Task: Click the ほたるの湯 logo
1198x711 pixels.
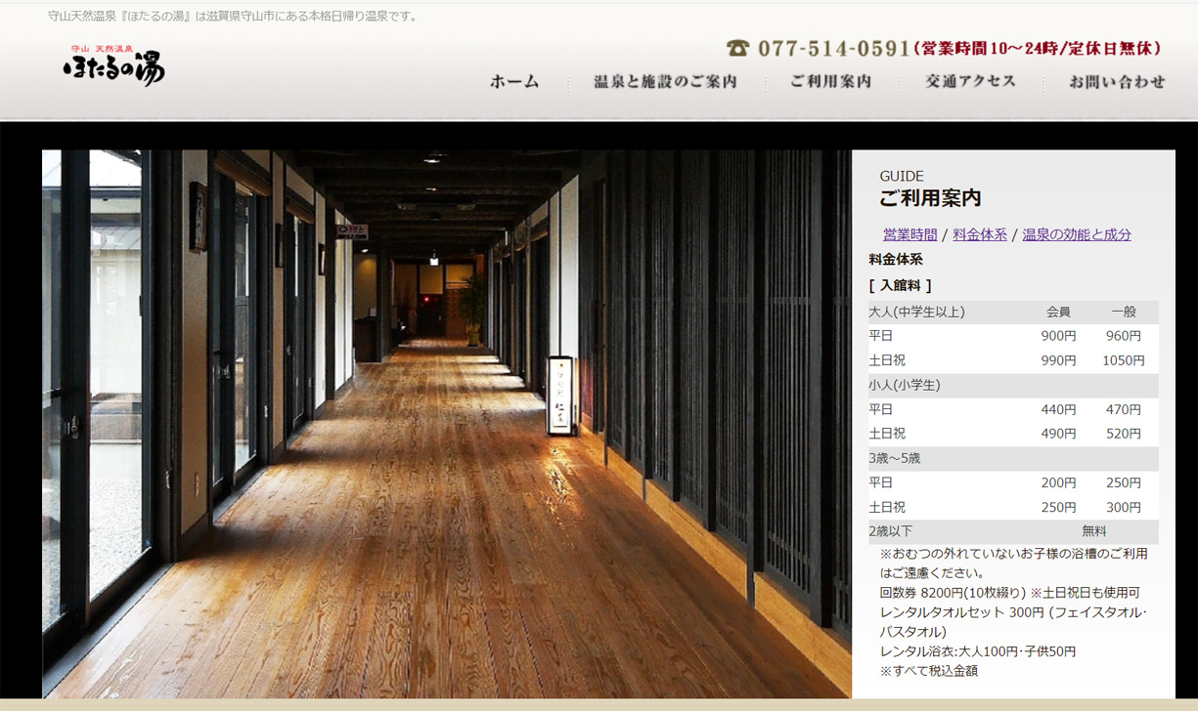Action: pyautogui.click(x=113, y=66)
